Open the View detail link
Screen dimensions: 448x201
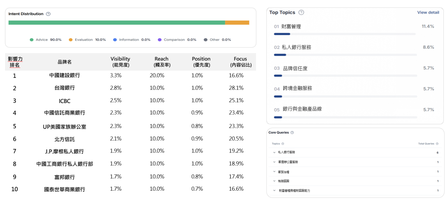(428, 12)
